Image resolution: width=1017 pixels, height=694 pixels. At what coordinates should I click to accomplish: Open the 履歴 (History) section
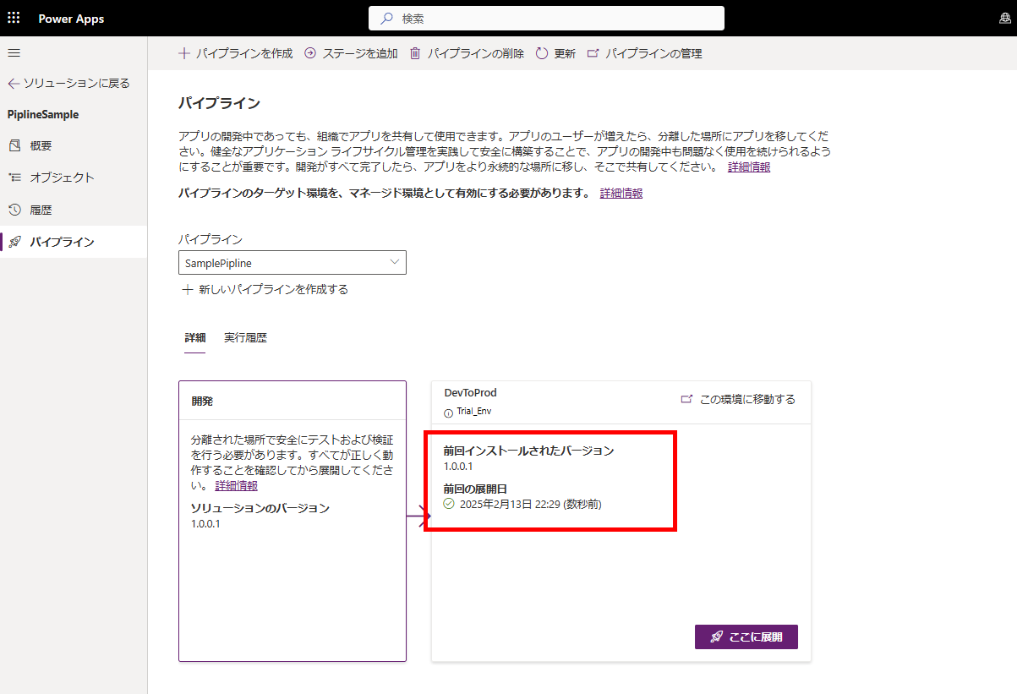pos(41,209)
